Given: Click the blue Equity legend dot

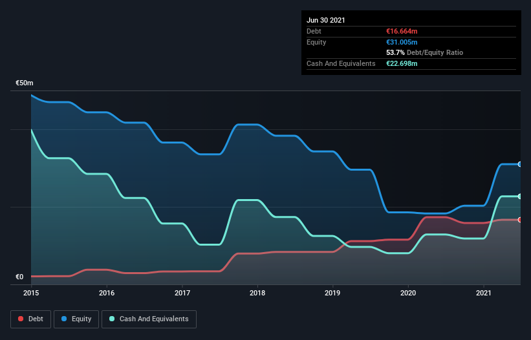Looking at the screenshot, I should [64, 319].
